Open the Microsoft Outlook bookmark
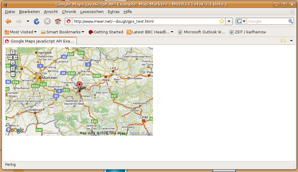 [x=201, y=32]
